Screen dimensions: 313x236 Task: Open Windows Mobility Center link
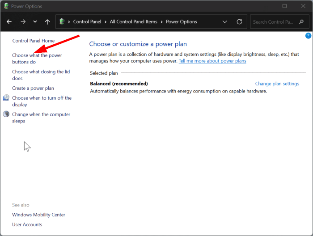pos(39,215)
